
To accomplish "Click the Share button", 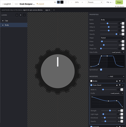I will click(x=119, y=2).
